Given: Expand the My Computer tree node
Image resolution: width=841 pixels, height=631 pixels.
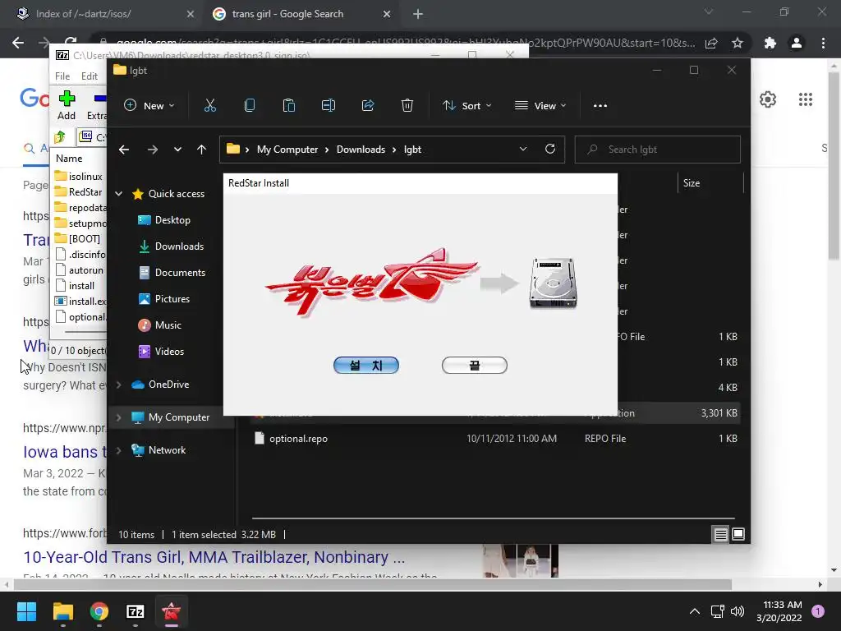Looking at the screenshot, I should click(x=119, y=417).
